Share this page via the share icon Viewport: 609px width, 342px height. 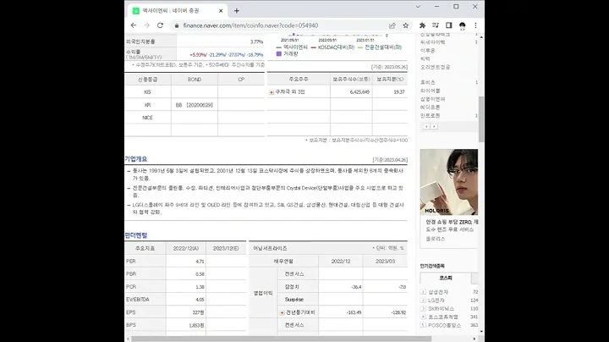[392, 25]
